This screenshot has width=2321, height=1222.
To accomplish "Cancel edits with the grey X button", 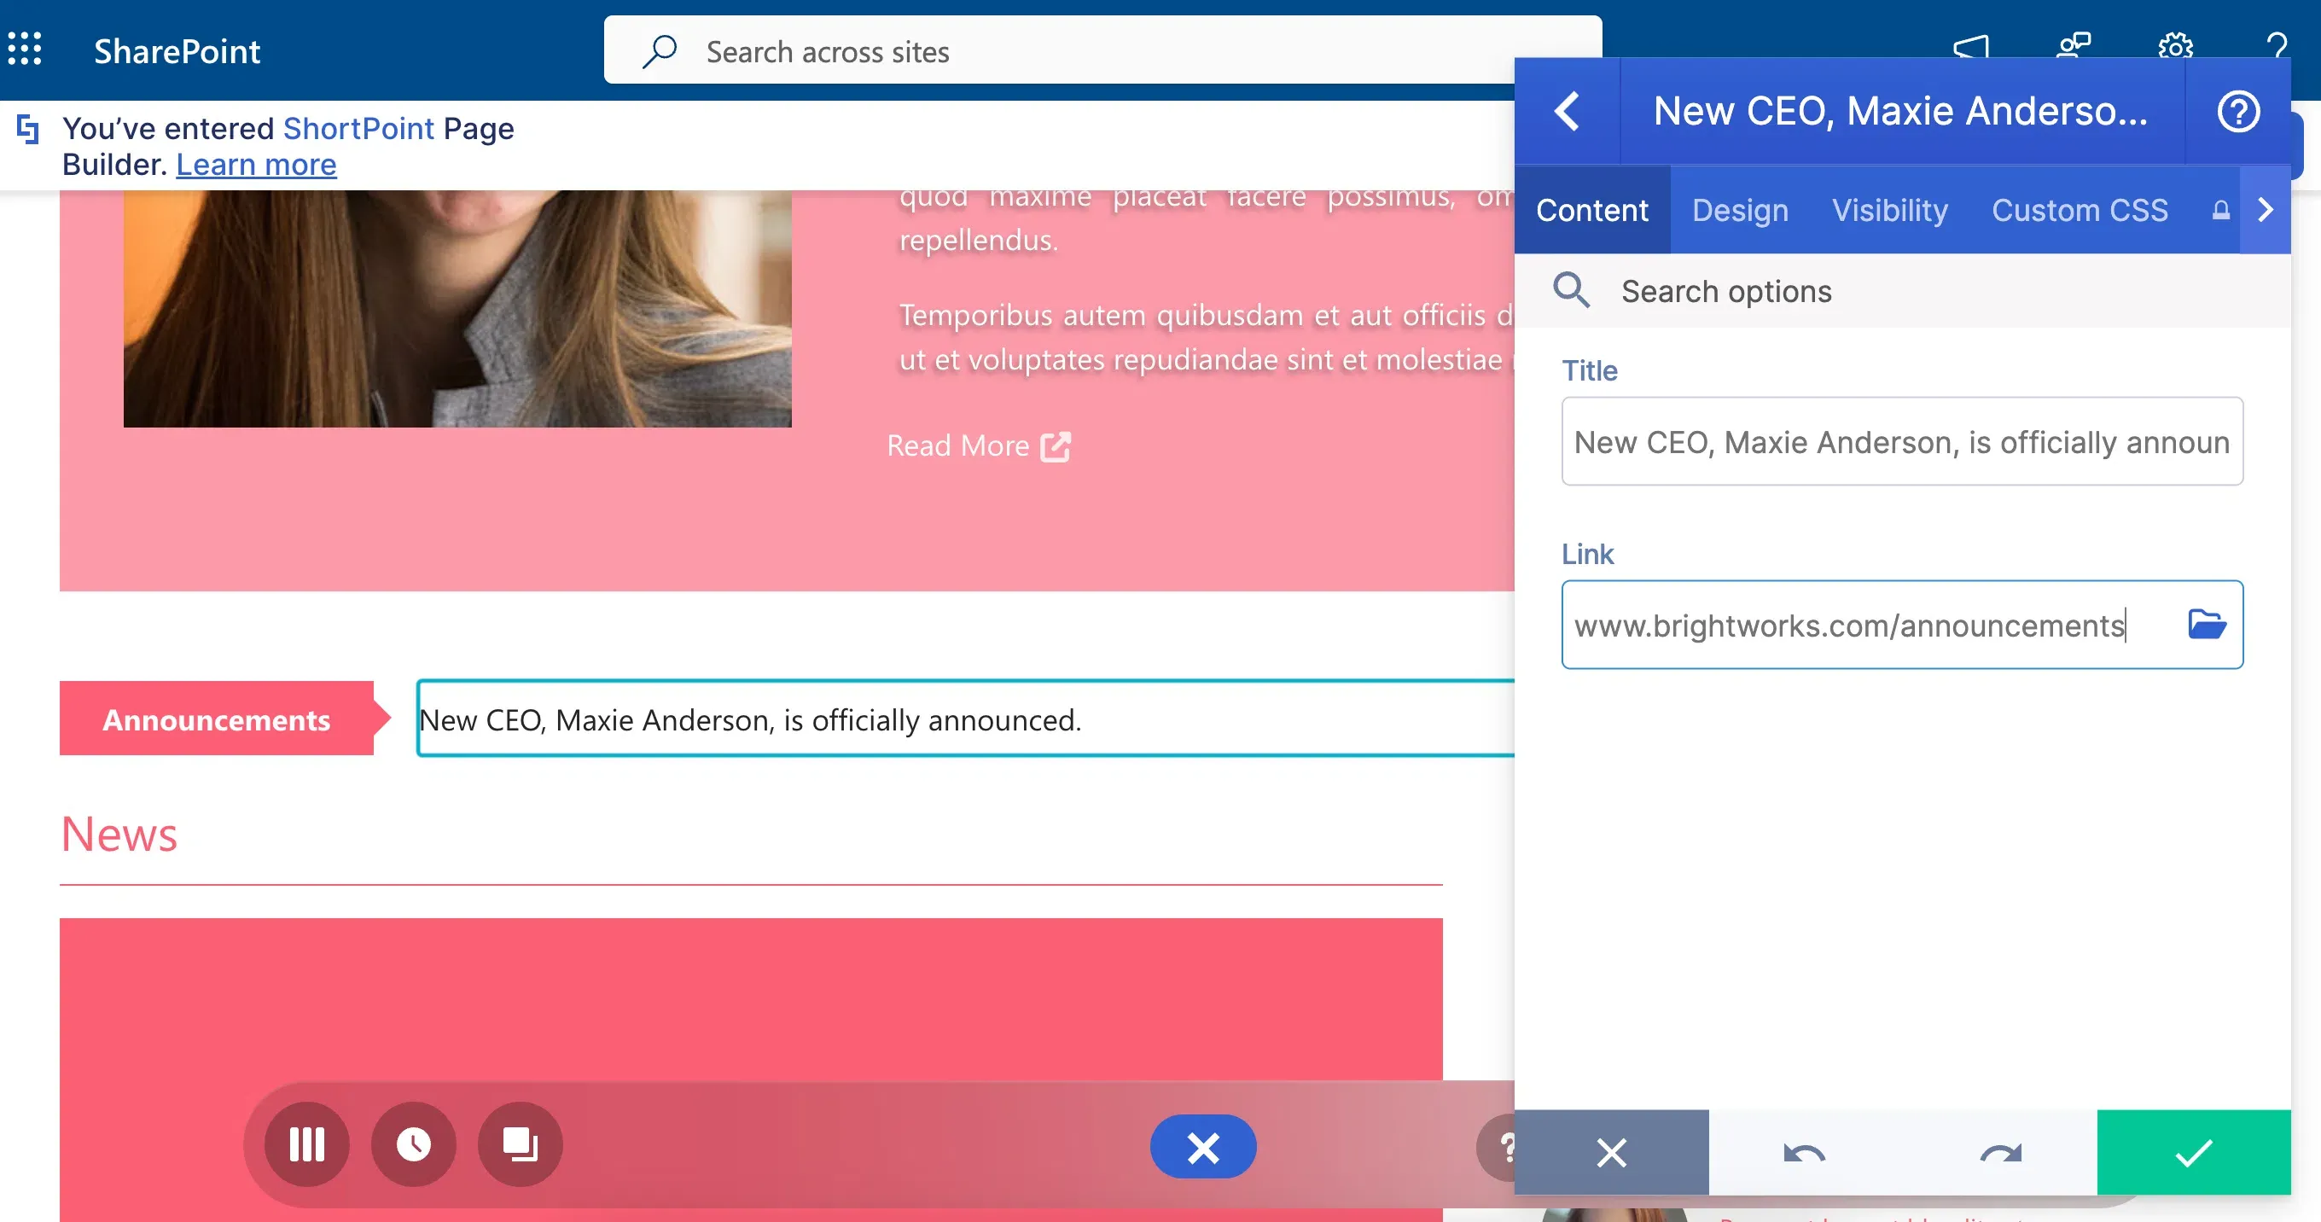I will pos(1612,1153).
